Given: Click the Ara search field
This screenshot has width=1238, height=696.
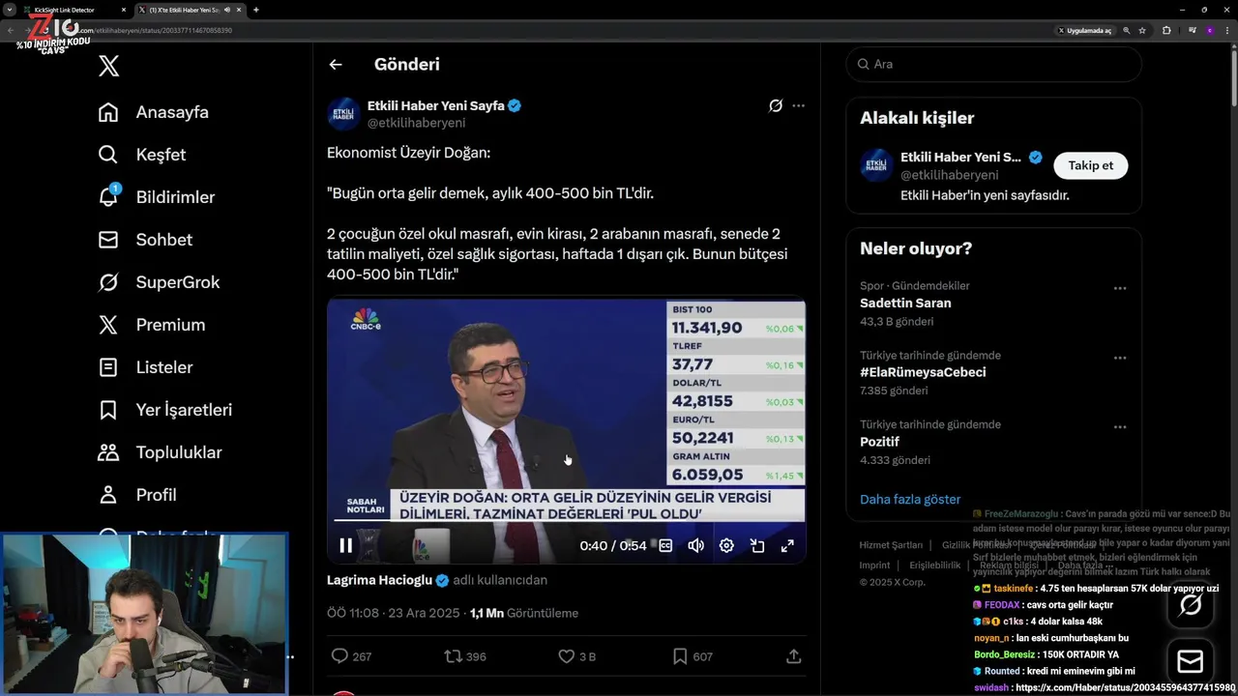Looking at the screenshot, I should pyautogui.click(x=1001, y=64).
